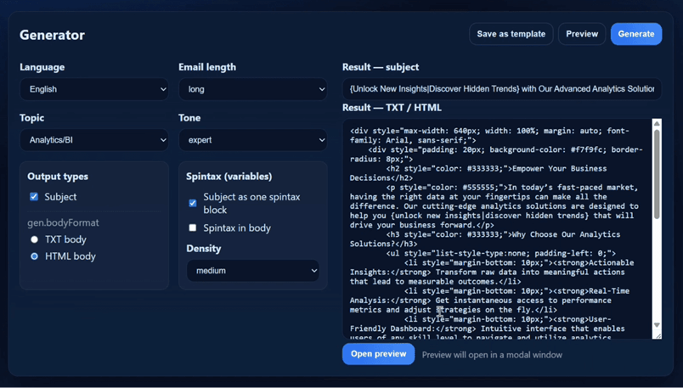
Task: Open the Email length dropdown
Action: coord(252,89)
